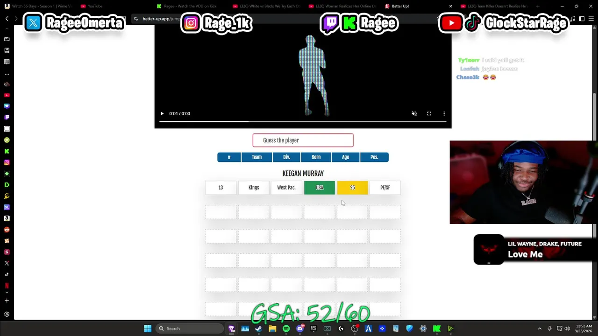Expand sidebar with the small chevron
598x336 pixels.
[x=7, y=293]
